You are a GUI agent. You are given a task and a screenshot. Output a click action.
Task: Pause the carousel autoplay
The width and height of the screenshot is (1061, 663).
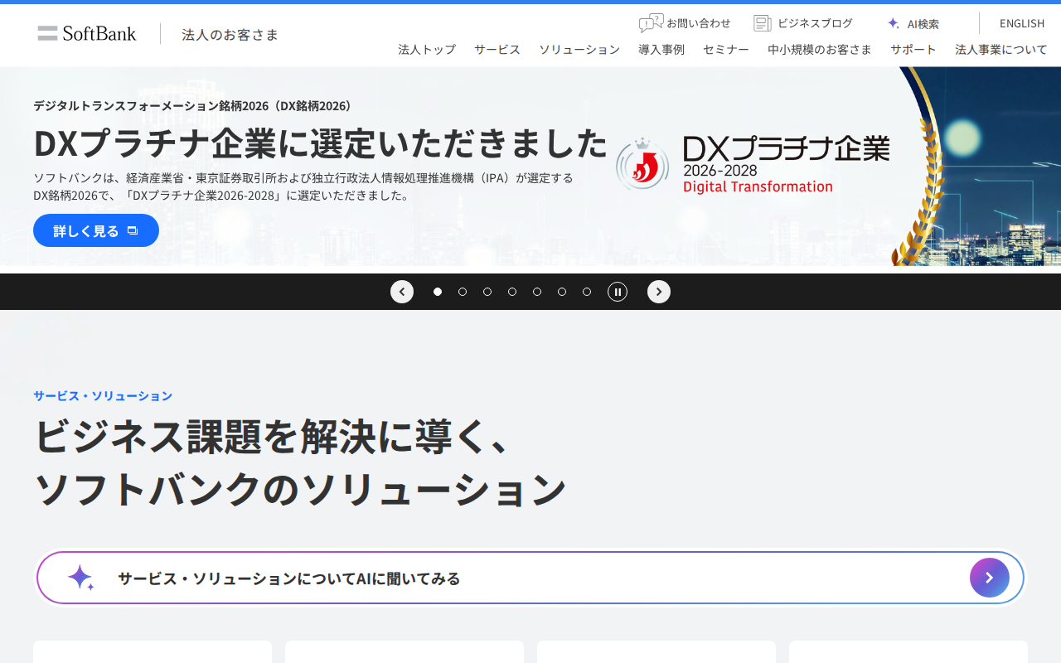tap(618, 292)
